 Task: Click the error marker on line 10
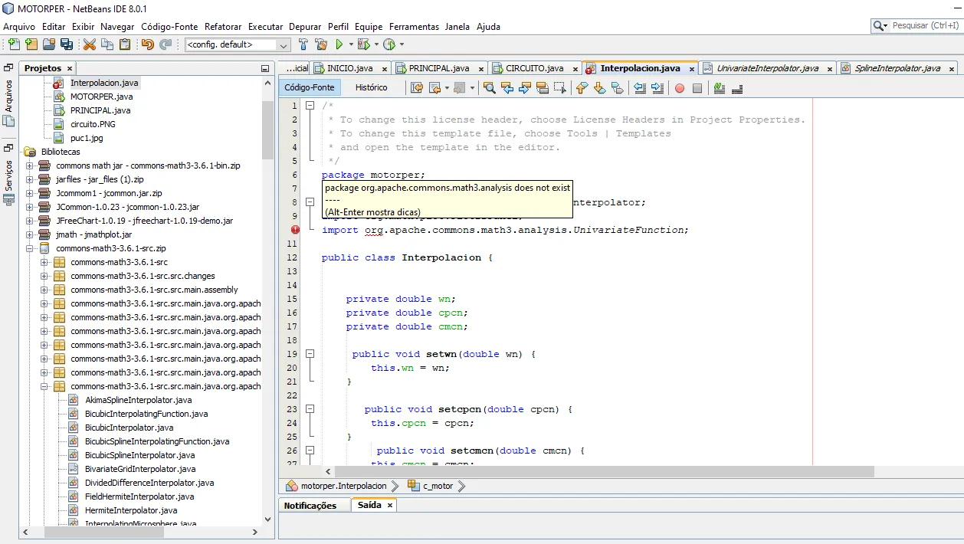[x=295, y=230]
